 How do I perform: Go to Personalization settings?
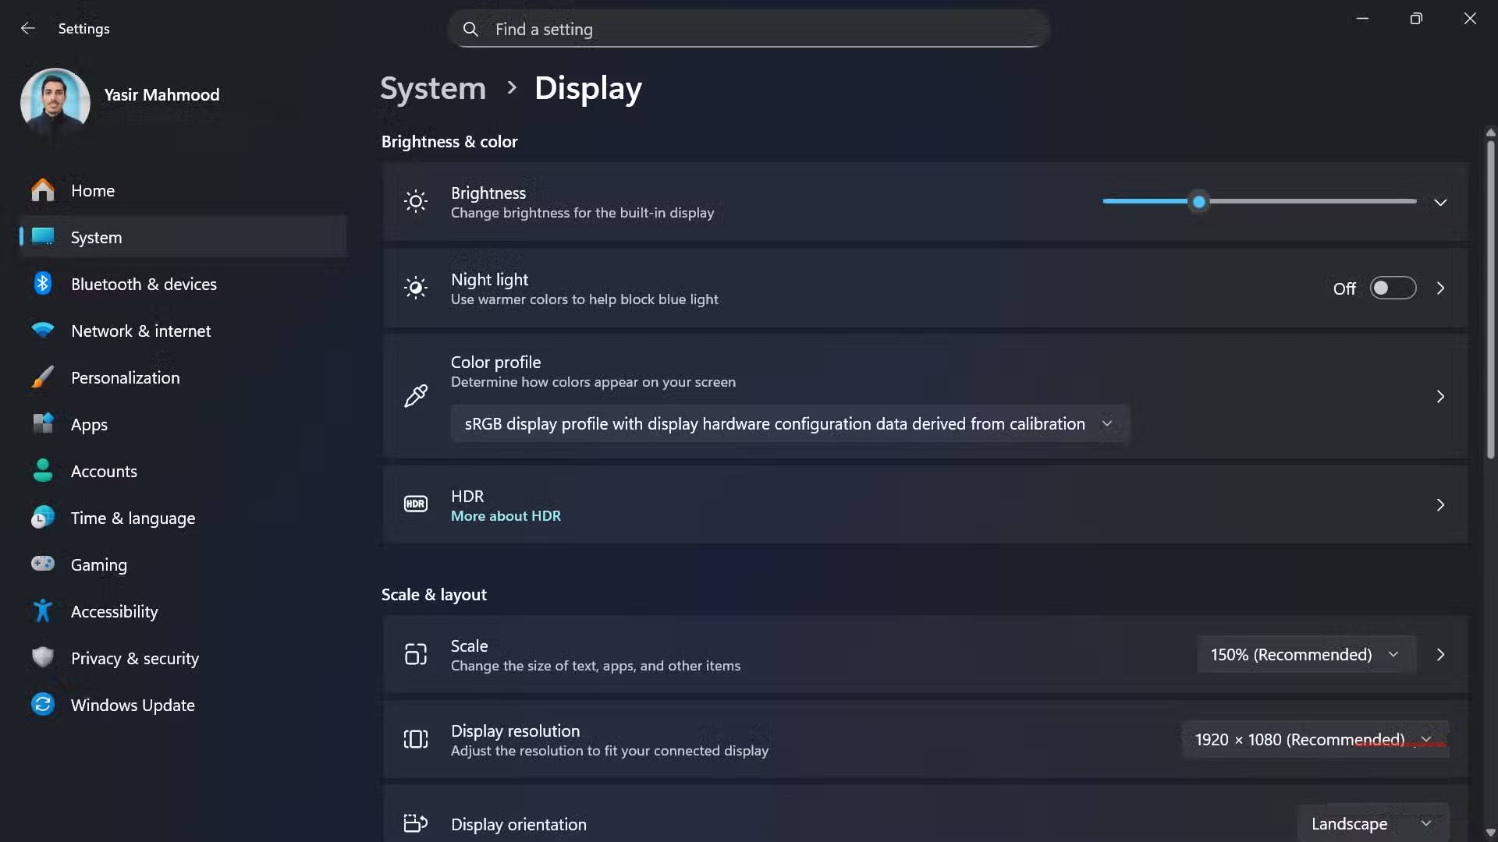[x=126, y=378]
